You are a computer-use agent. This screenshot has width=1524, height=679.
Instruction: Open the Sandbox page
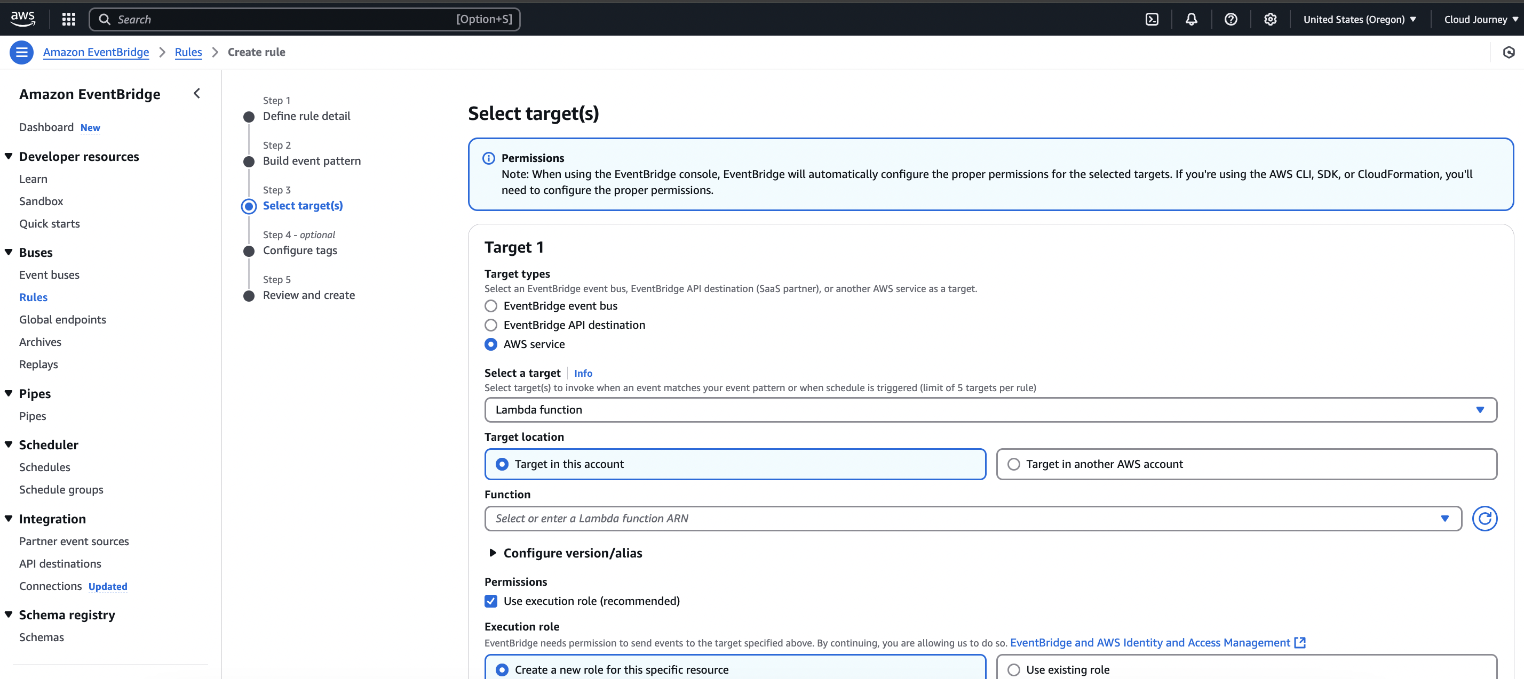[41, 201]
